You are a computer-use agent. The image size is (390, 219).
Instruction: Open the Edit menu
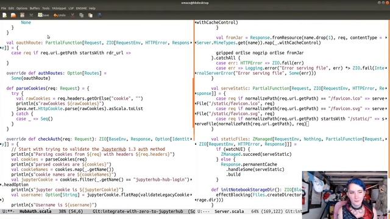tap(11, 8)
